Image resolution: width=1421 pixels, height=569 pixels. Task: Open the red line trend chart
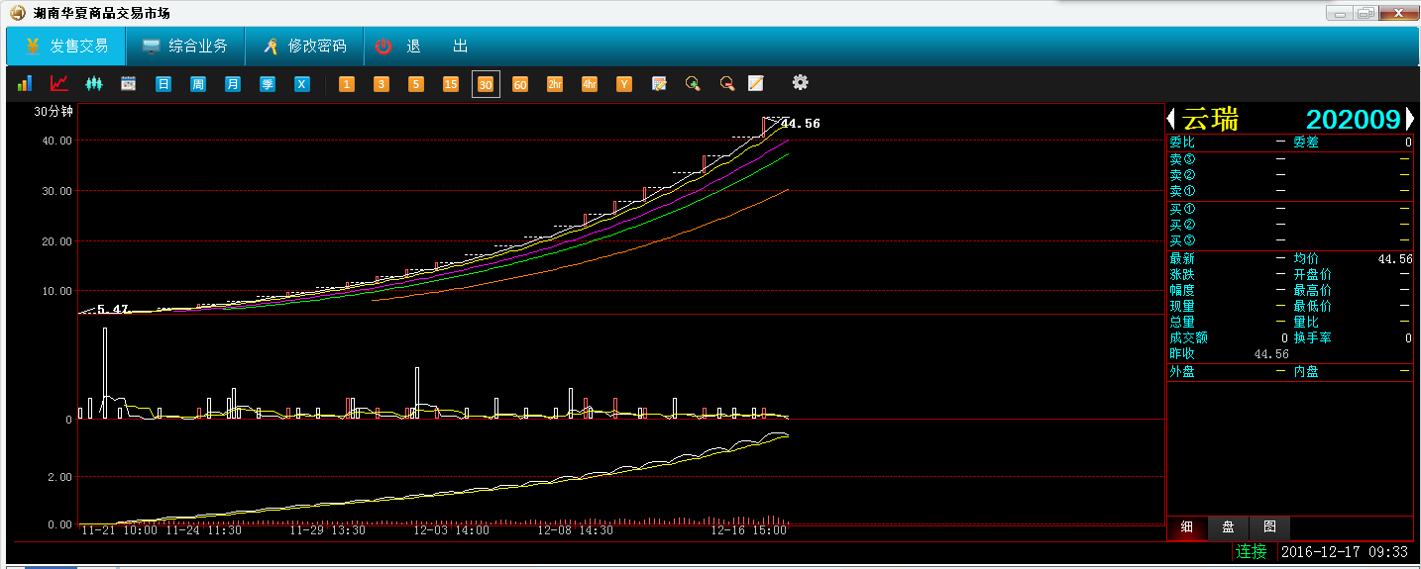[x=59, y=84]
